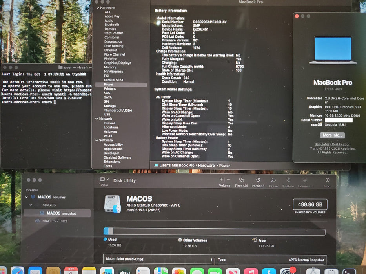Click the computer icon in System Information path bar
This screenshot has width=366, height=274.
(x=157, y=165)
